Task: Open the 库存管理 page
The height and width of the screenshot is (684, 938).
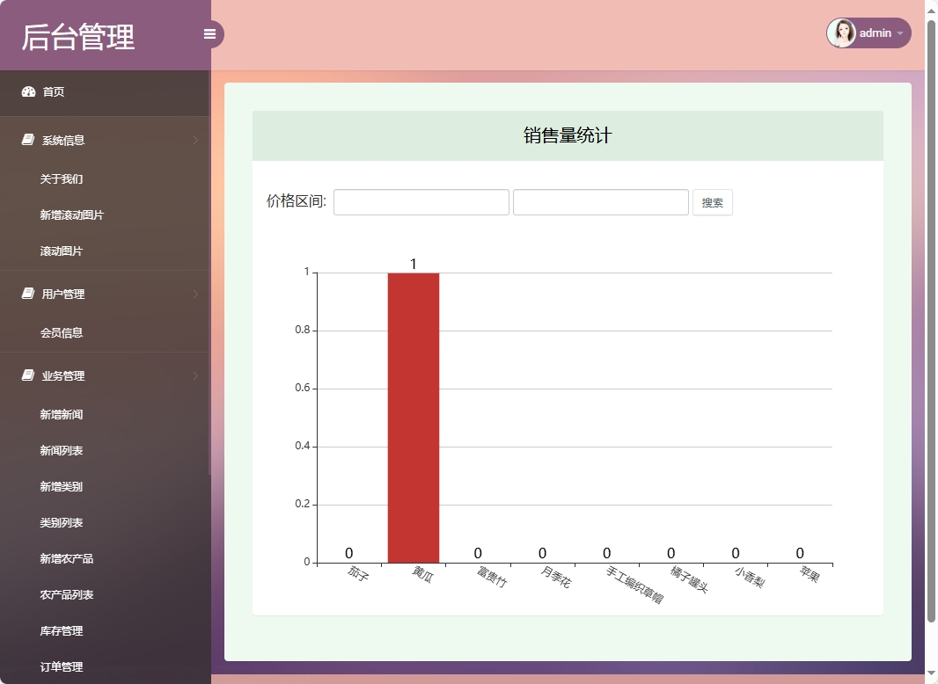Action: 60,630
